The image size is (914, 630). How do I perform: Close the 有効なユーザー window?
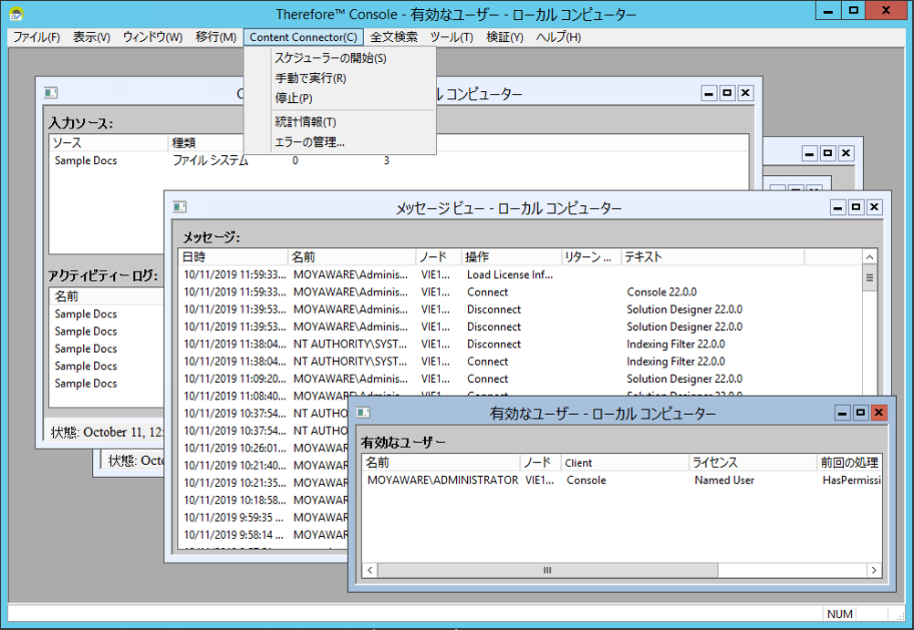coord(879,413)
